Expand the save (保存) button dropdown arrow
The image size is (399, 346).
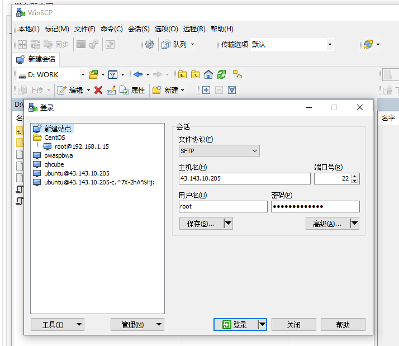tap(228, 224)
